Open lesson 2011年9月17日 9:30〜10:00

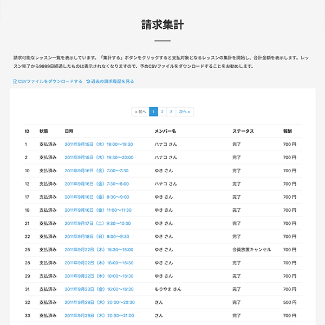[97, 223]
